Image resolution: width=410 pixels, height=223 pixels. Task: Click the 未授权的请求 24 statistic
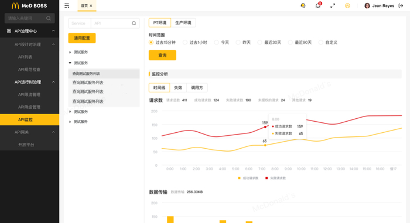tap(271, 100)
